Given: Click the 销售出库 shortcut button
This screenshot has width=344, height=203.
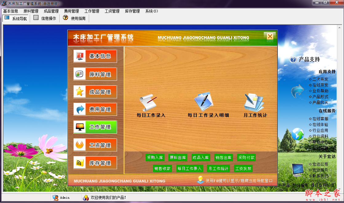Looking at the screenshot, I should pos(223,158).
